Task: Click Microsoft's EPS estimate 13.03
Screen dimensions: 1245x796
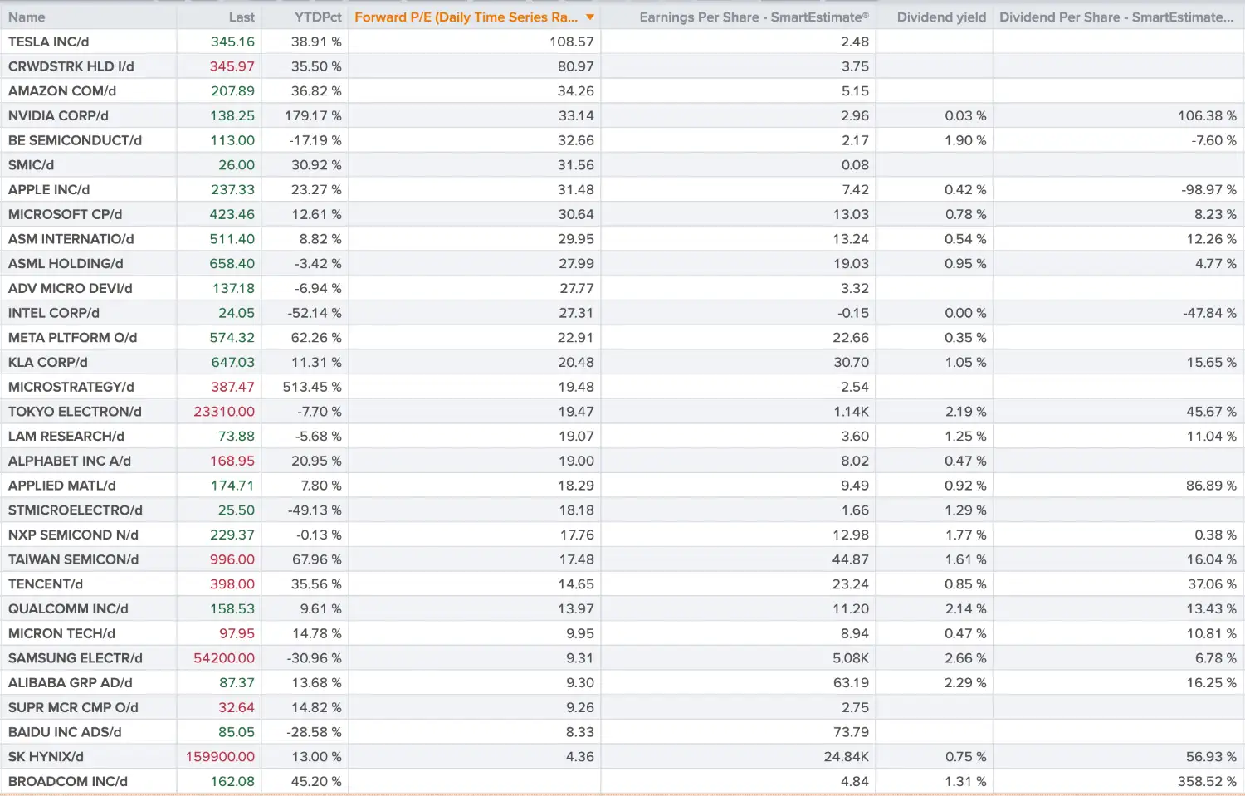Action: pyautogui.click(x=851, y=214)
